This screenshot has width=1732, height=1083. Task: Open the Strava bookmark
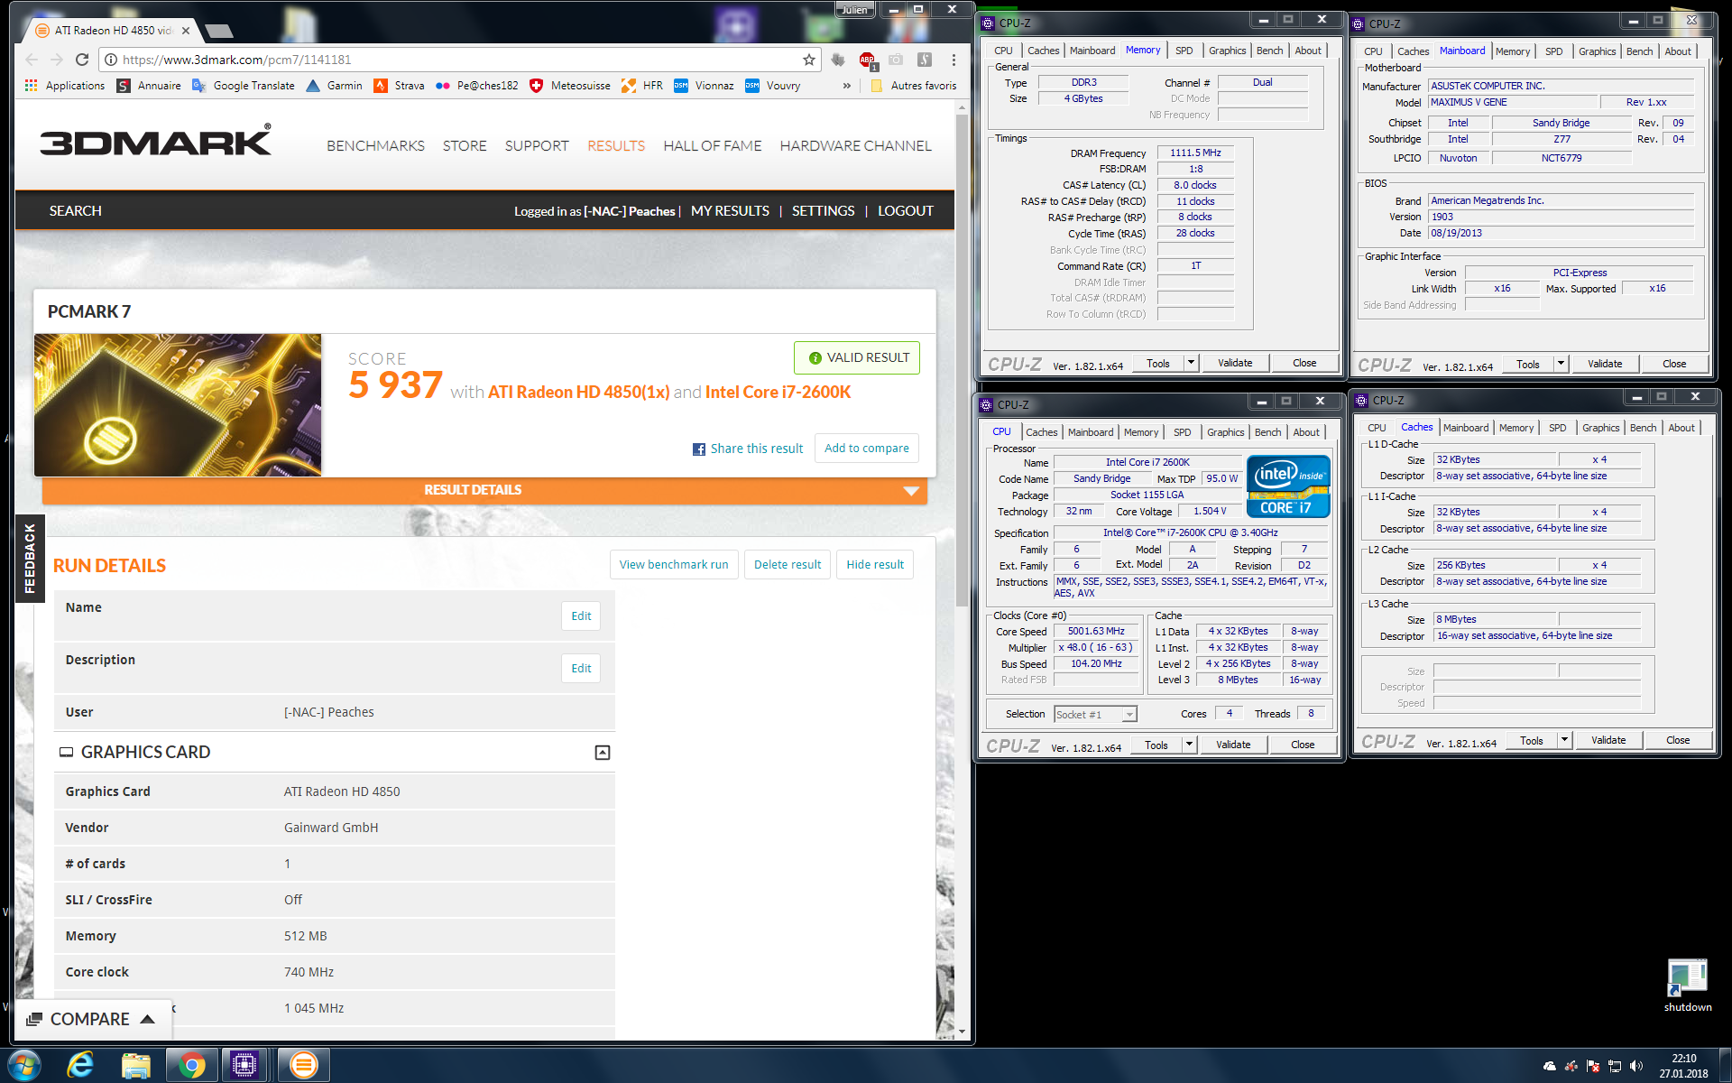(x=399, y=86)
